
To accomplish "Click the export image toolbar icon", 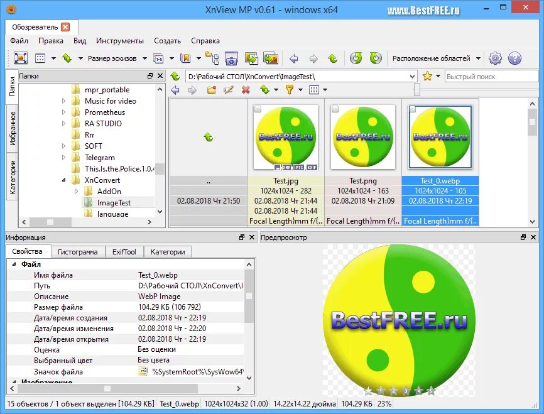I will tap(271, 58).
